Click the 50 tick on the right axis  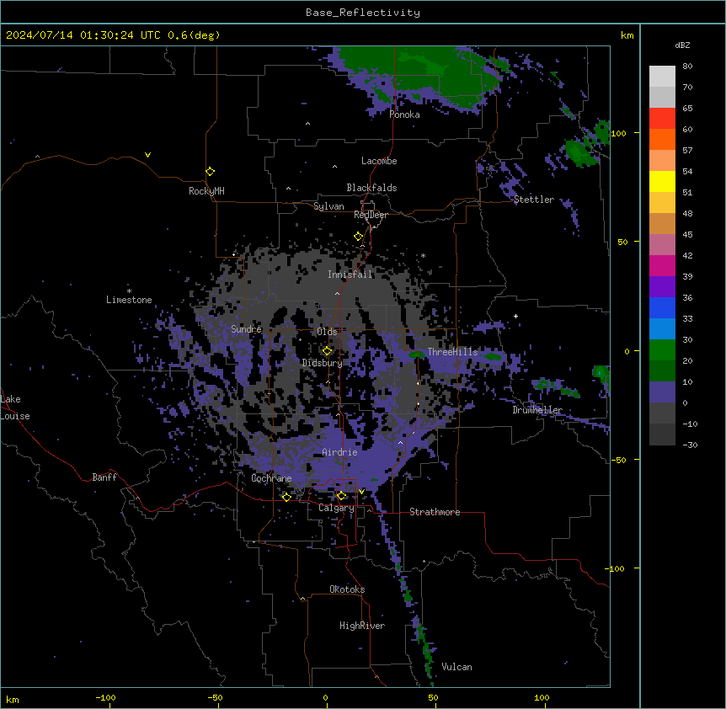[622, 242]
